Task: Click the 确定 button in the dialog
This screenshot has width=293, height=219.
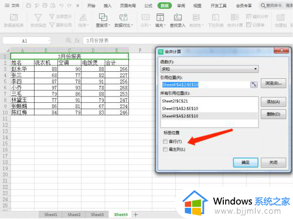Action: (246, 162)
